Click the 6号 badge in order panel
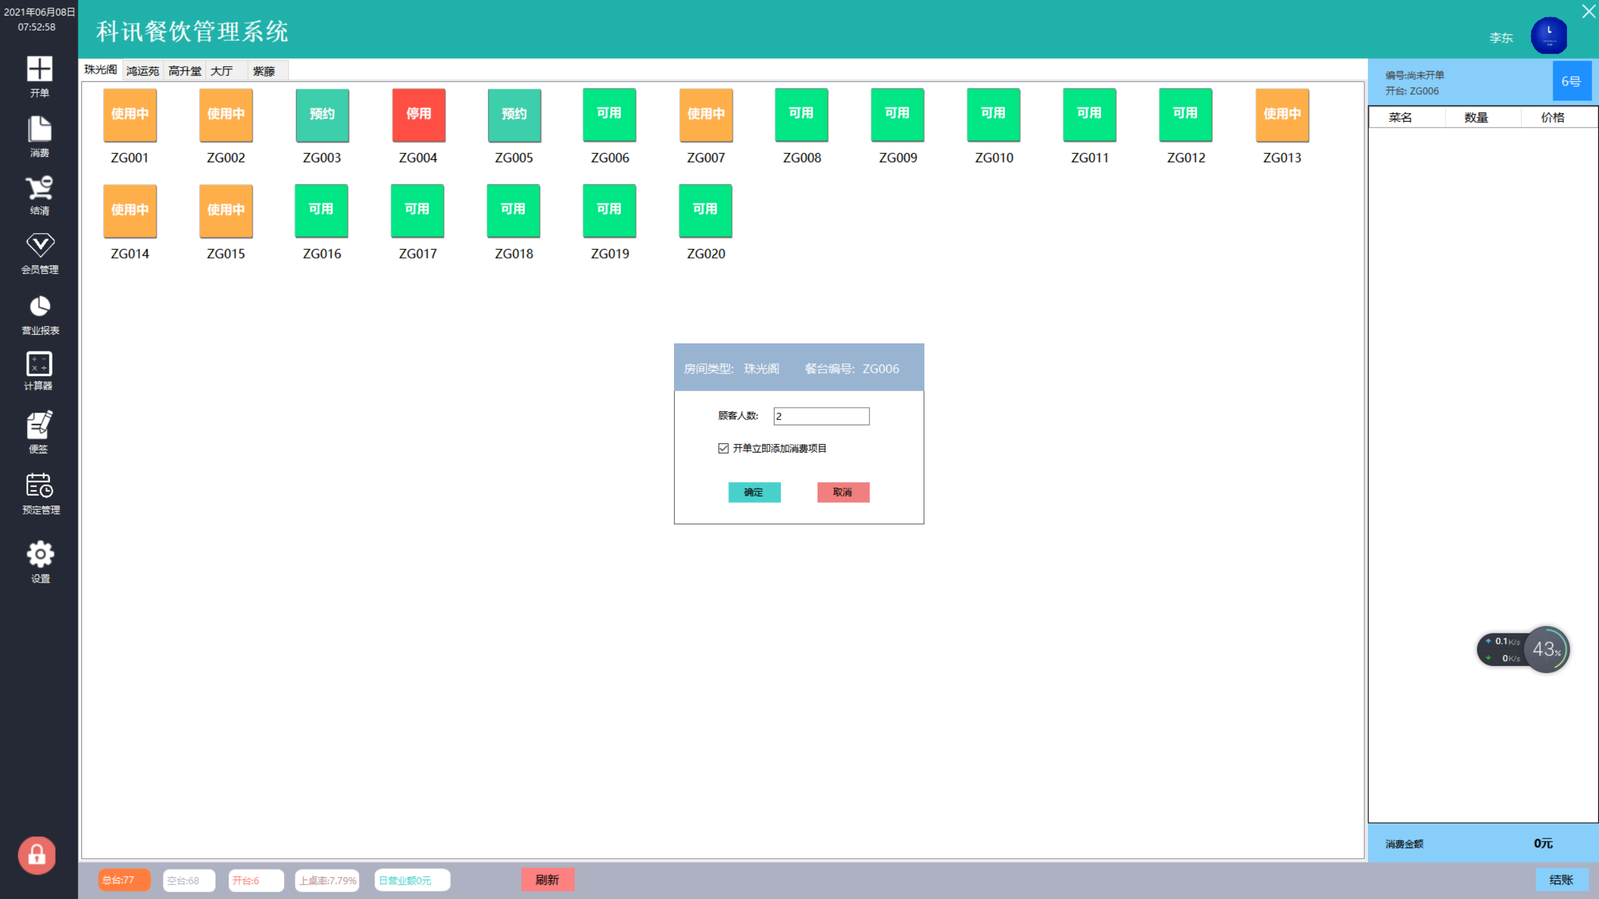Image resolution: width=1599 pixels, height=899 pixels. (1572, 81)
